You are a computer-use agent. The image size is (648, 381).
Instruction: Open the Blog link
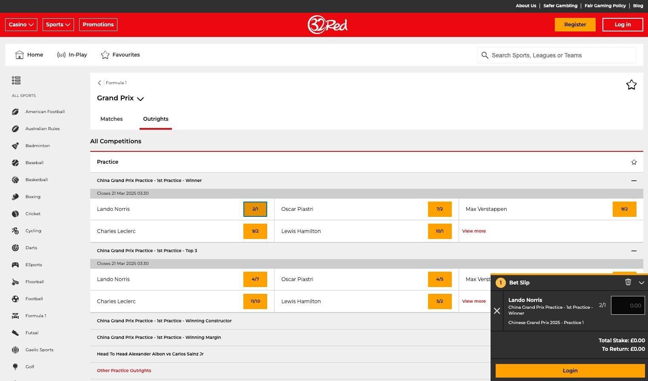[x=638, y=6]
